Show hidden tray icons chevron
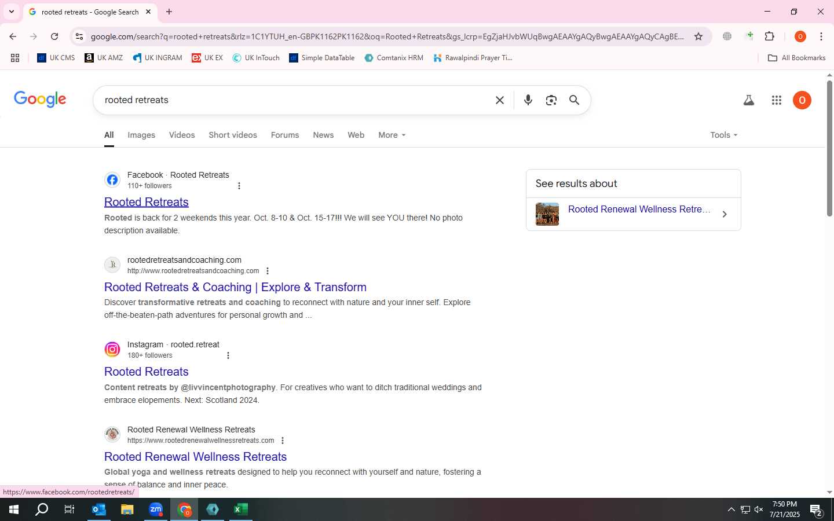Screen dimensions: 834x521 (x=731, y=509)
